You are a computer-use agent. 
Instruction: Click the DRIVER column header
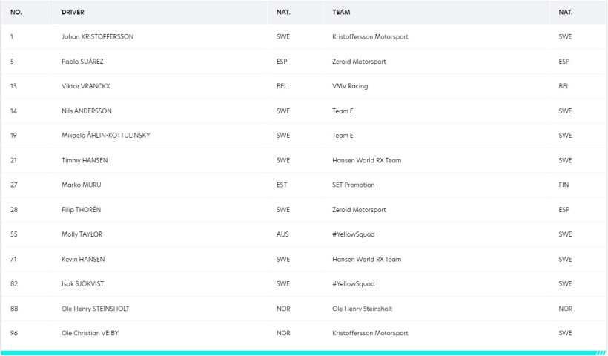click(73, 12)
